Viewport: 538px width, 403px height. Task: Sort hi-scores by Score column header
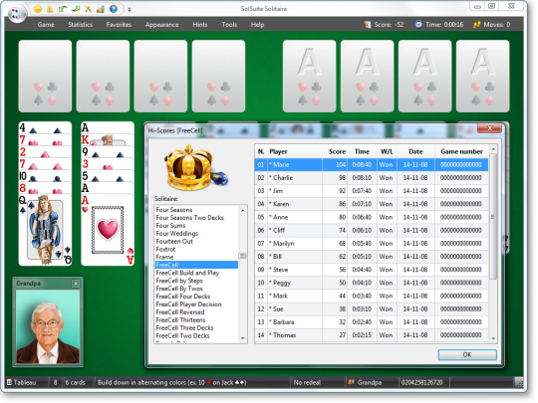pyautogui.click(x=335, y=151)
